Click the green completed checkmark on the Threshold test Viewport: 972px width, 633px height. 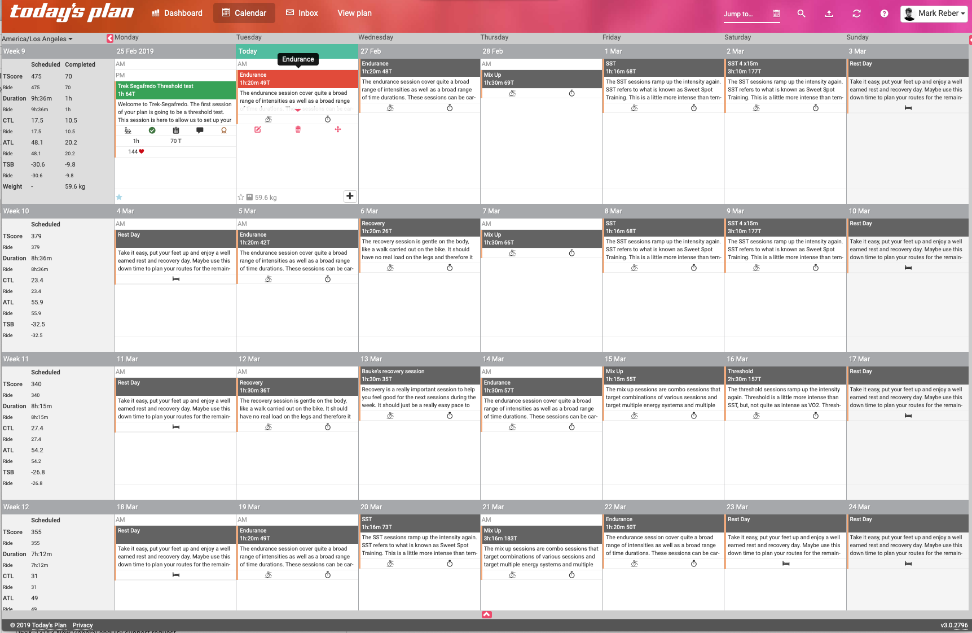(152, 130)
